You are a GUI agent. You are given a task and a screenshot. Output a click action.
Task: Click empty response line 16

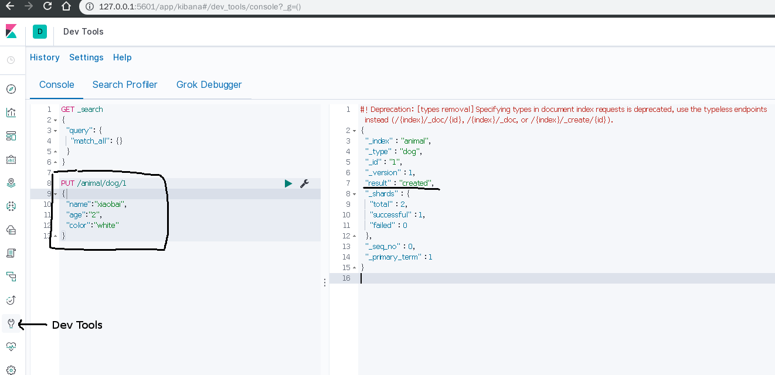point(566,278)
